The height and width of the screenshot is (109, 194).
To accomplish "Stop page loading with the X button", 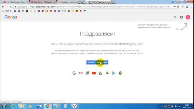I will 11,7.
